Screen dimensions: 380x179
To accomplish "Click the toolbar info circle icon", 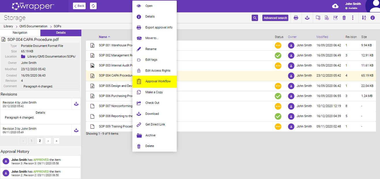I will coord(373,18).
